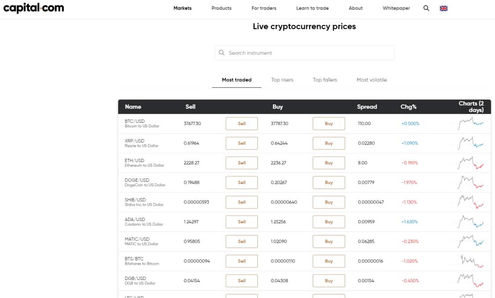Open the Whitepaper page
Image resolution: width=495 pixels, height=298 pixels.
[x=396, y=8]
